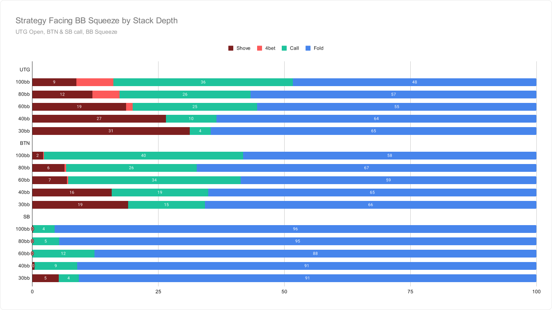Screen dimensions: 552x310
Task: Click the UTG 100bb Call segment labeled 36
Action: click(x=203, y=82)
